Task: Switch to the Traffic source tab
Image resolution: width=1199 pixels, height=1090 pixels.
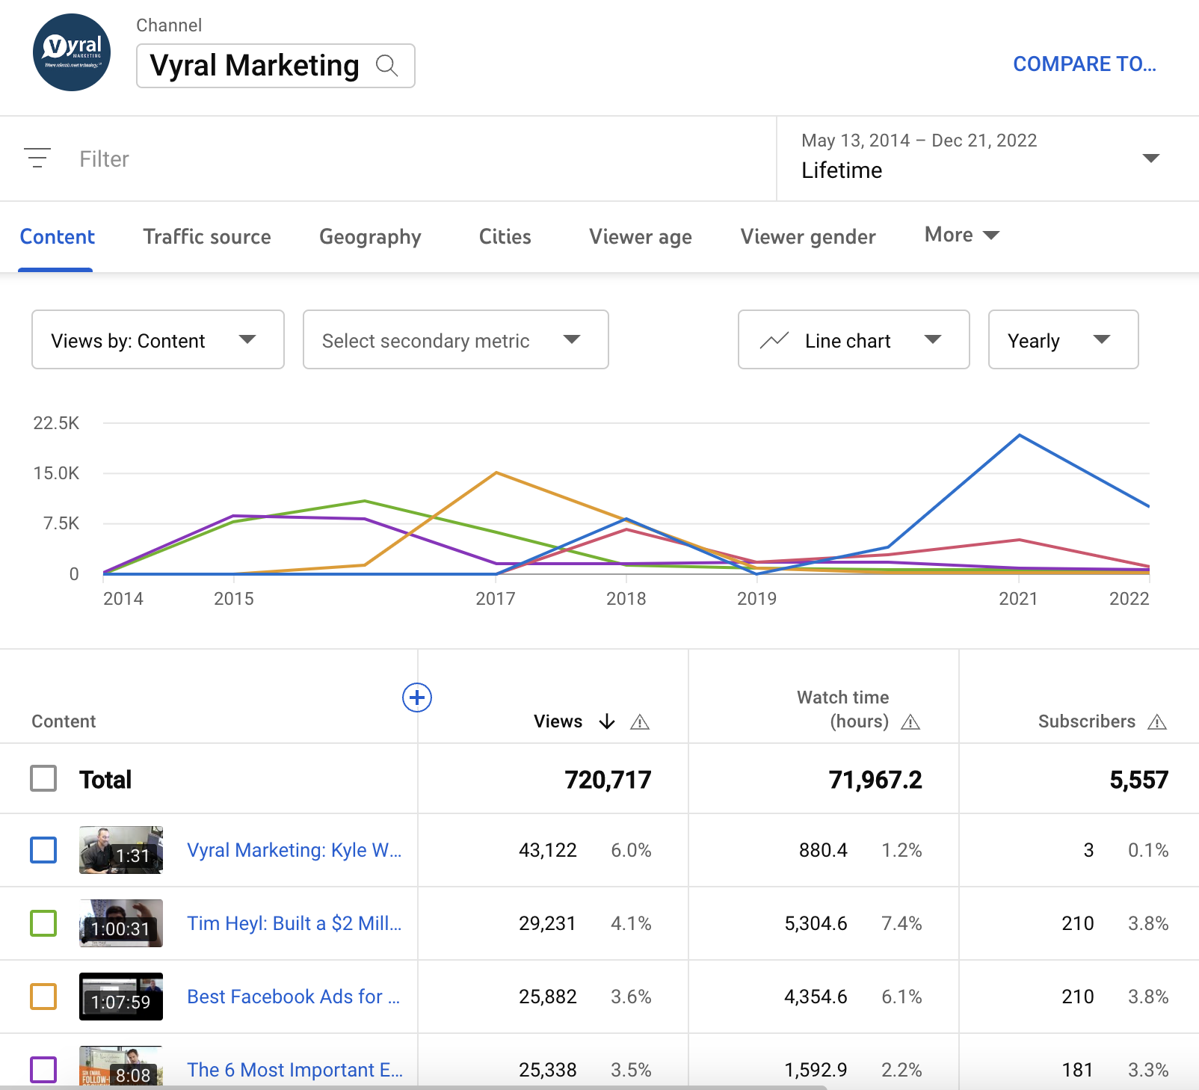Action: point(207,237)
